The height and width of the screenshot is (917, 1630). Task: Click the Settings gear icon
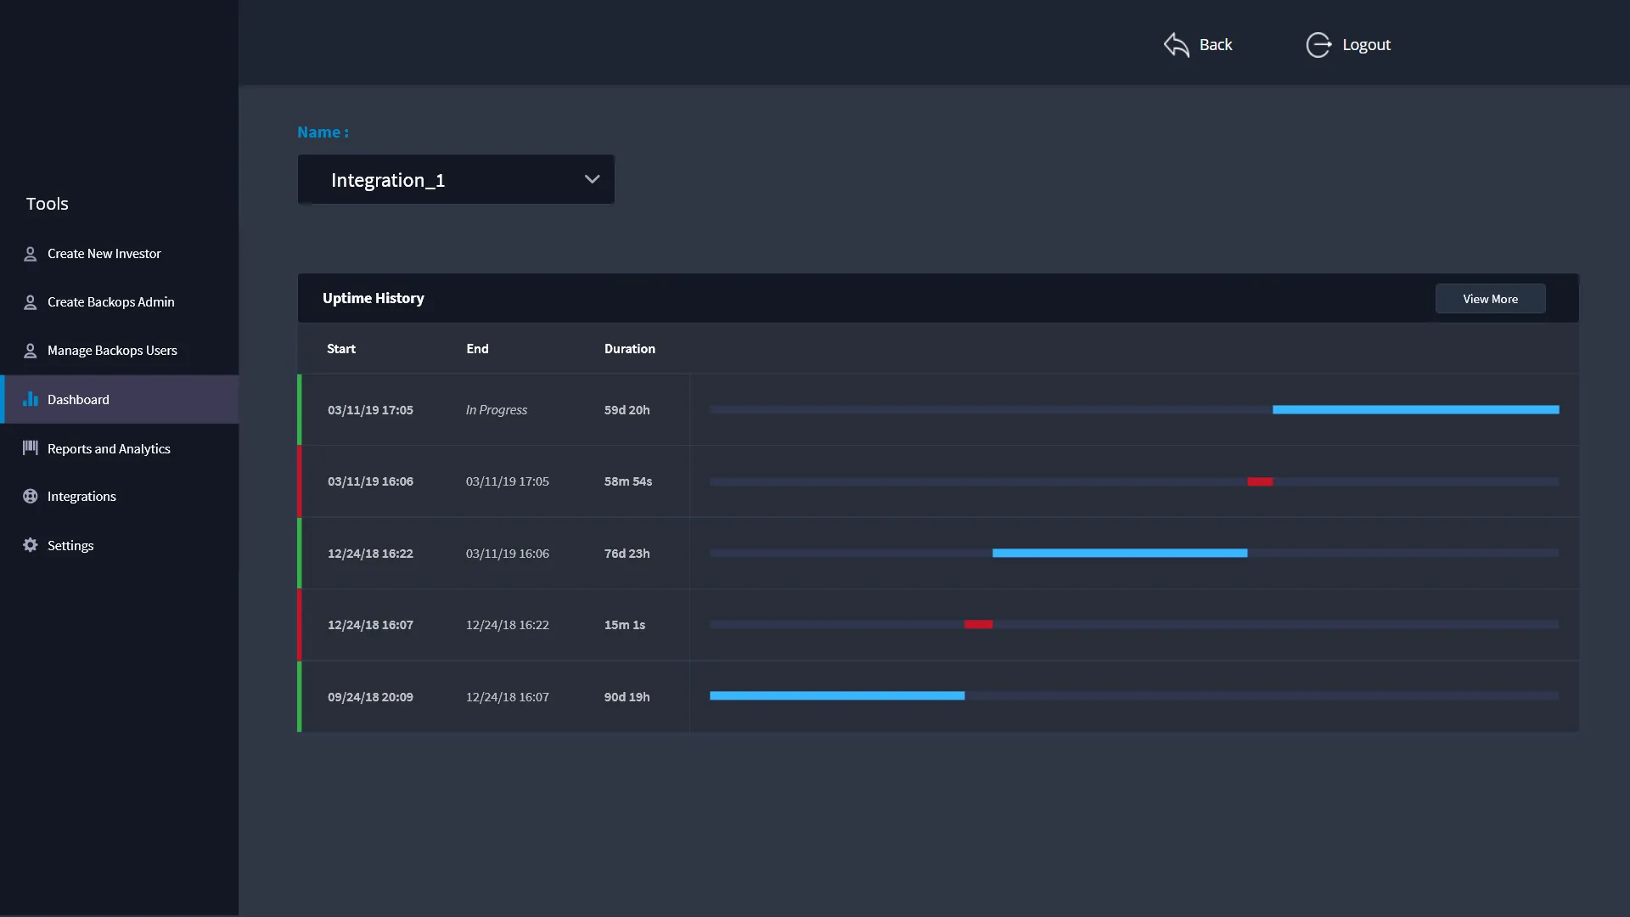(x=31, y=545)
